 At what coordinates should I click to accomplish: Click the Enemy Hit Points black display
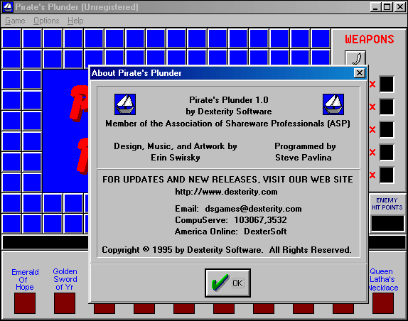click(x=387, y=223)
